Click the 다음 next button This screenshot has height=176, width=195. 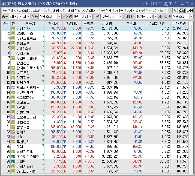190,10
